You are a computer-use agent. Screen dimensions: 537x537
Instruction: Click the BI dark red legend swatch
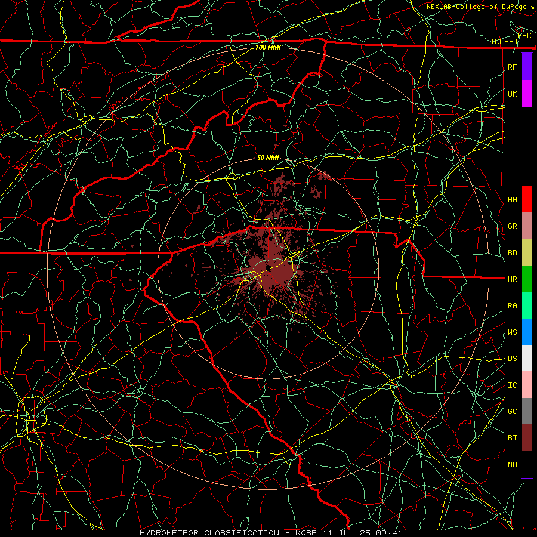click(527, 438)
